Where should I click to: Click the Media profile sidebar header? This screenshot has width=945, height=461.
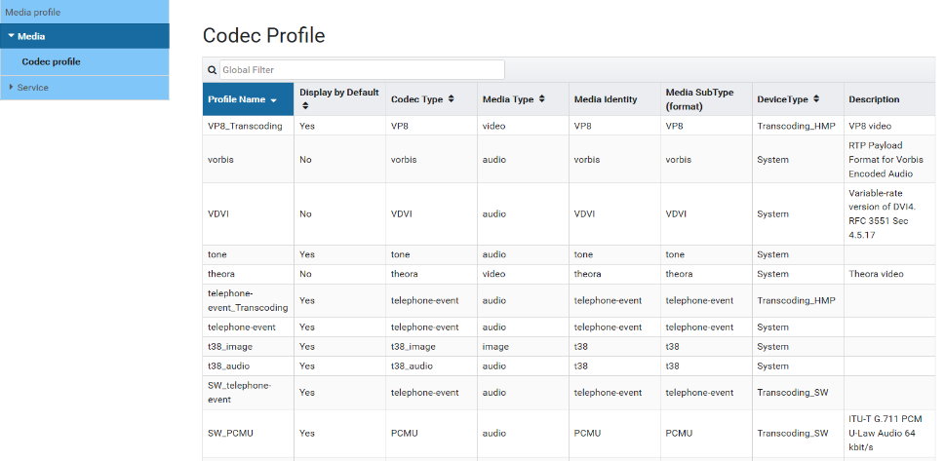tap(33, 12)
